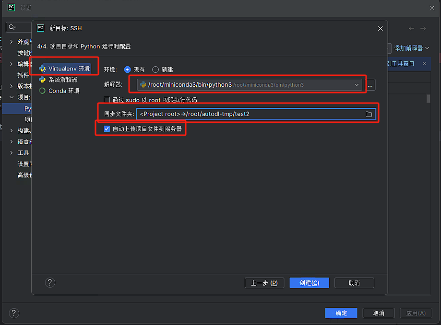Screen dimensions: 441x325
Task: Expand the 构建 settings category
Action: (x=11, y=130)
